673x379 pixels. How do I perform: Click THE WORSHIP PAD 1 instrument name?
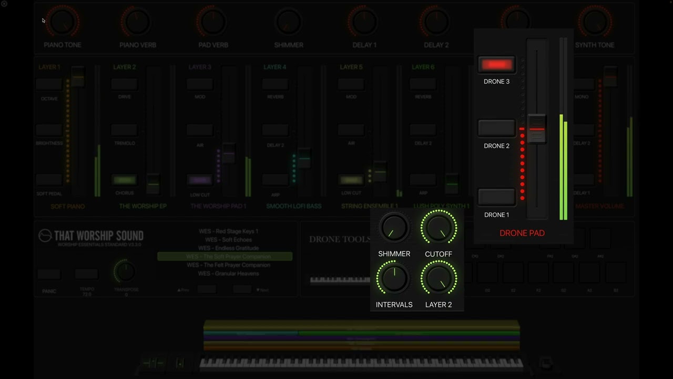coord(218,206)
